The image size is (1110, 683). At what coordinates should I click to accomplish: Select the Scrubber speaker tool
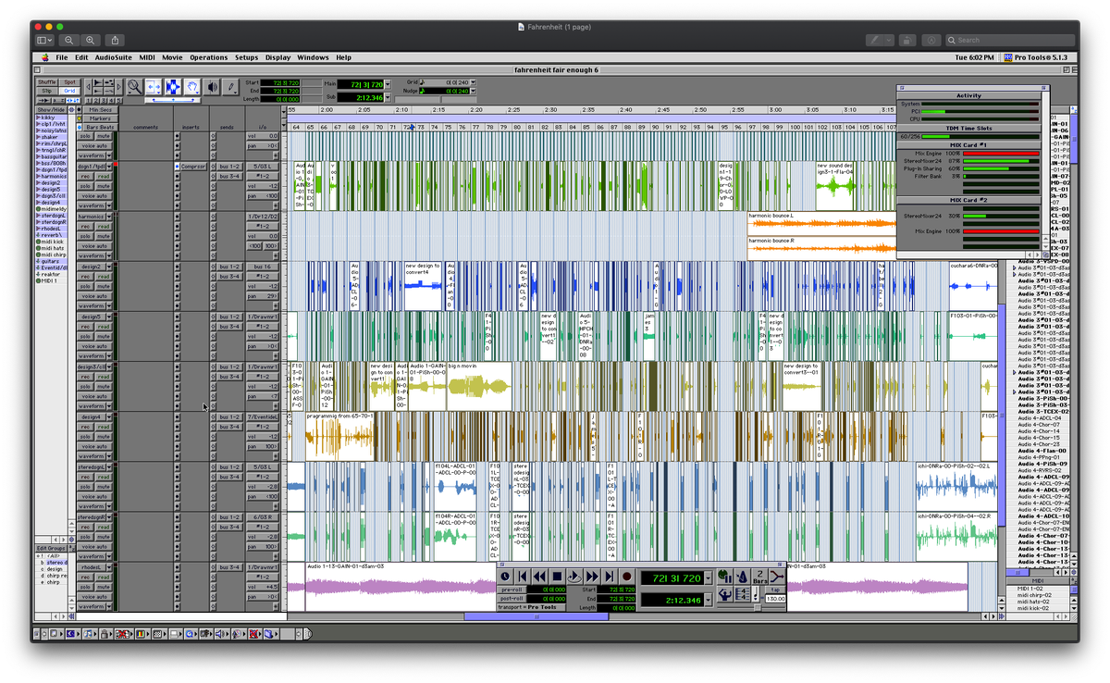tap(212, 87)
